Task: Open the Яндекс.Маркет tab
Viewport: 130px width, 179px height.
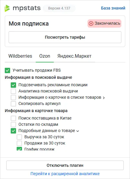Action: pos(74,56)
